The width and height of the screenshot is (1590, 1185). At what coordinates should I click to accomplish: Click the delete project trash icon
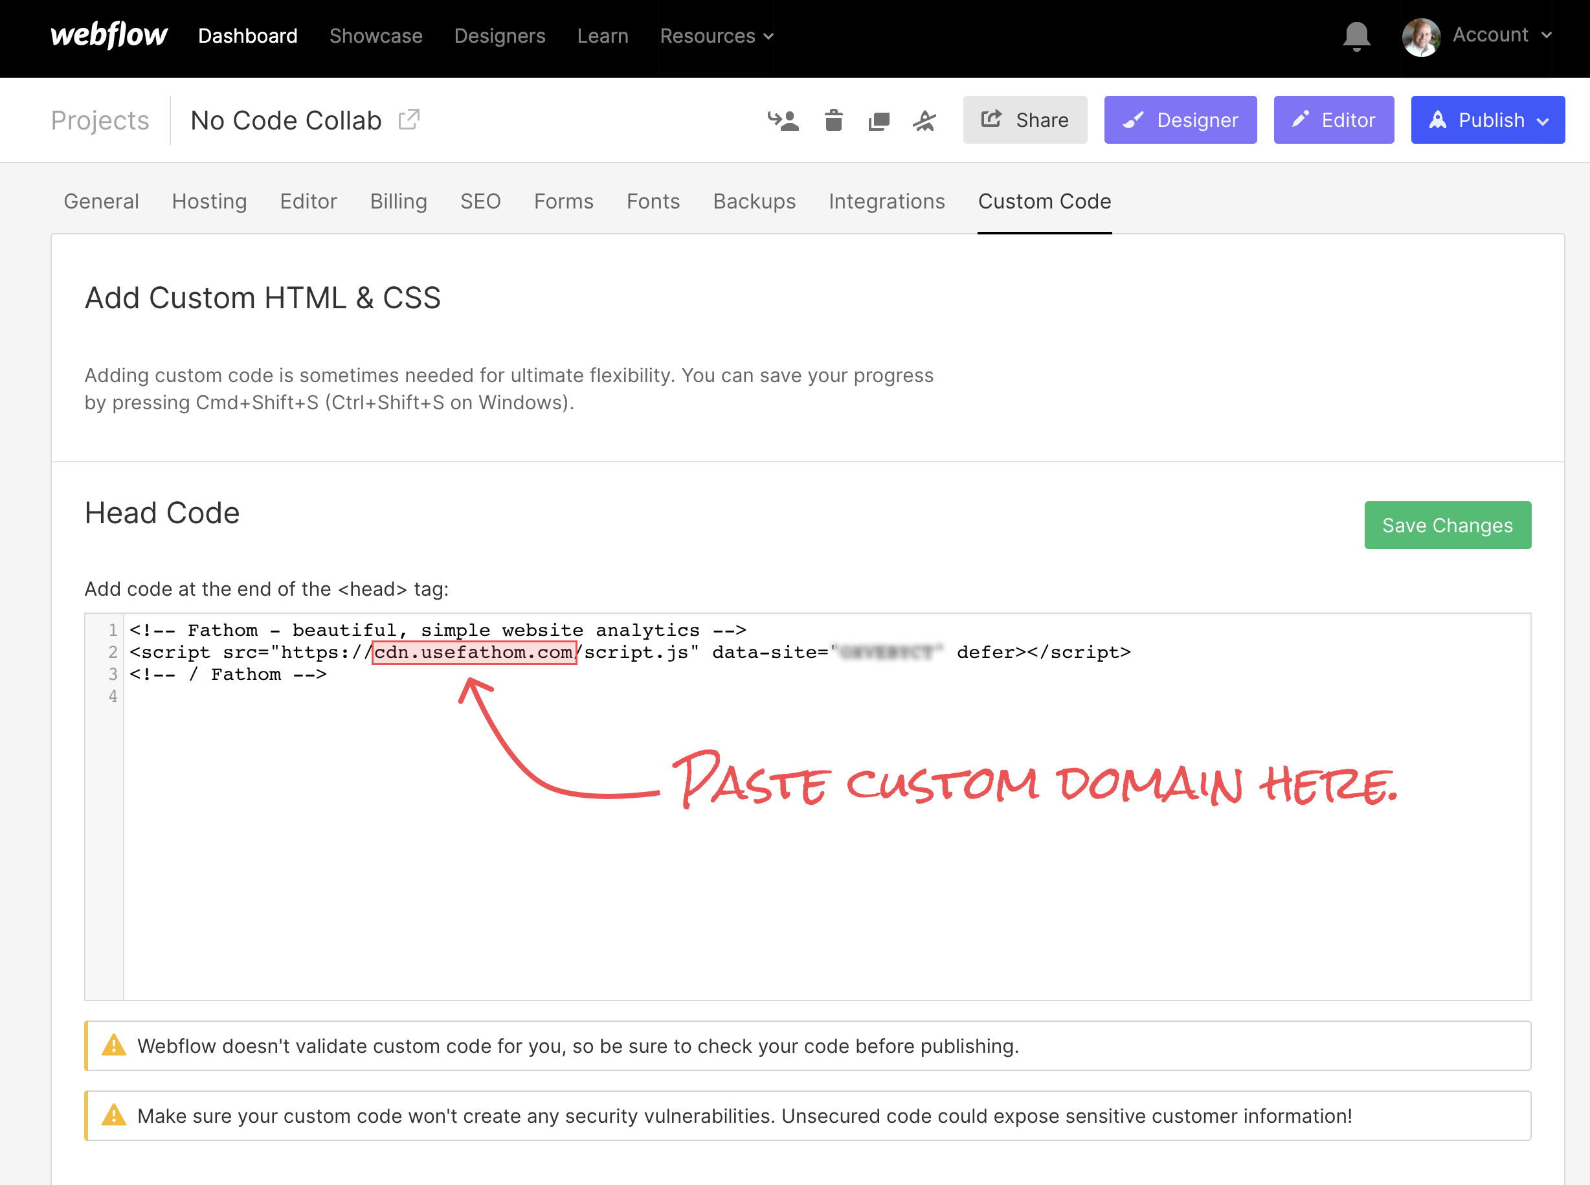(833, 120)
